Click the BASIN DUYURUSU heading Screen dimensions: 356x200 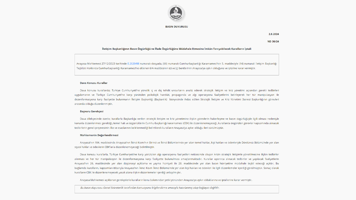tap(177, 27)
